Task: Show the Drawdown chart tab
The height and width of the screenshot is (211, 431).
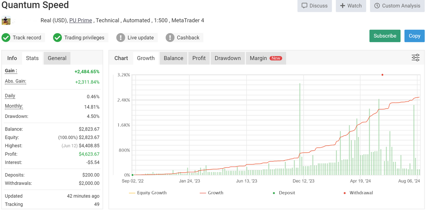Action: coord(228,58)
